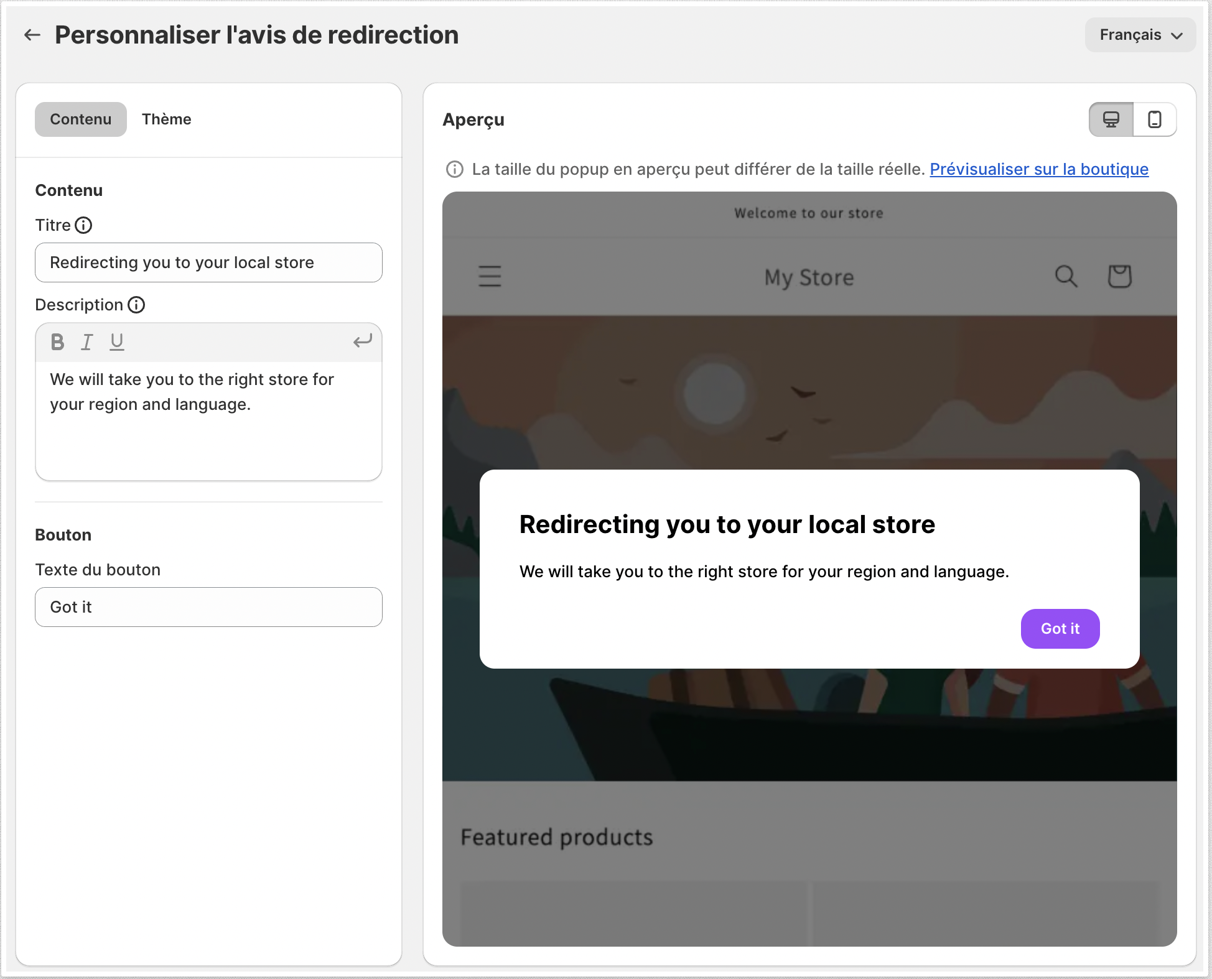Toggle underline formatting in description
Viewport: 1212px width, 979px height.
[x=116, y=341]
